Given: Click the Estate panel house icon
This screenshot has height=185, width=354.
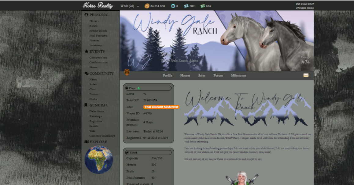Looking at the screenshot, I should (127, 152).
